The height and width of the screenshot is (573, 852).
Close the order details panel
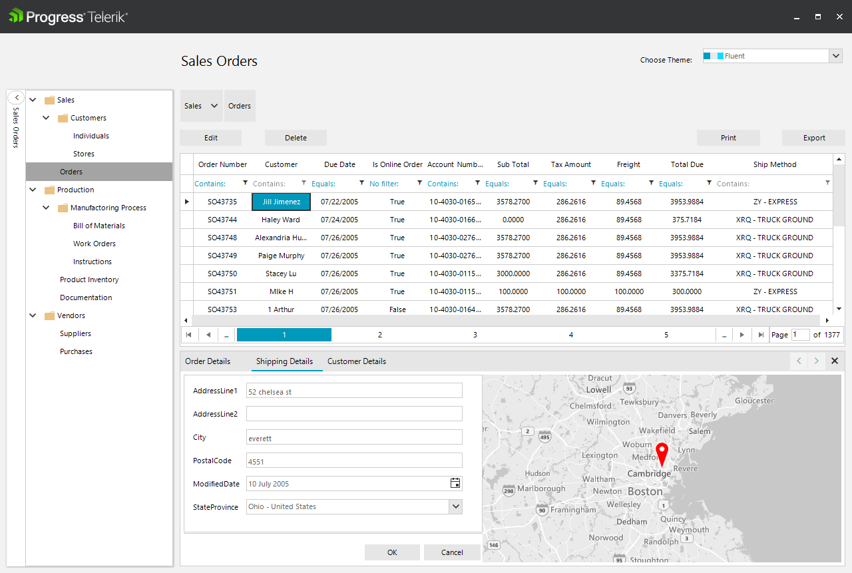tap(835, 361)
